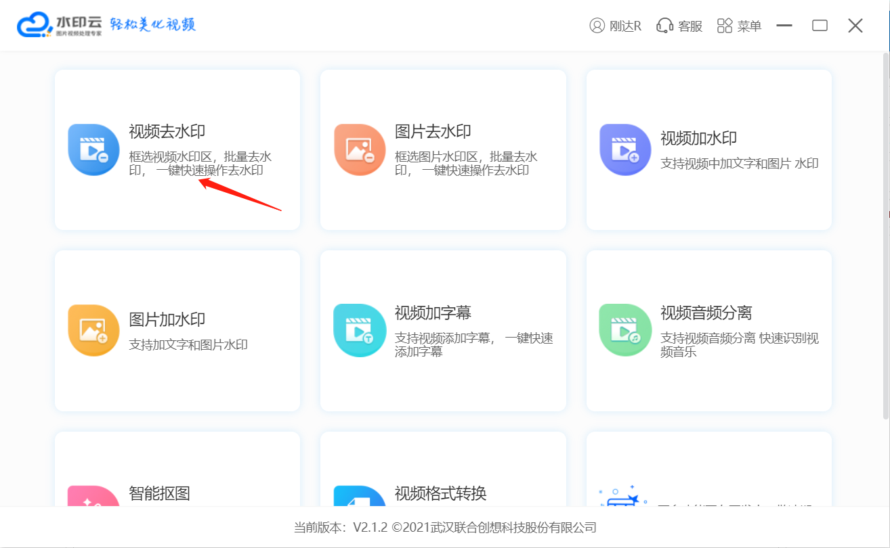Maximize the application window

(820, 26)
